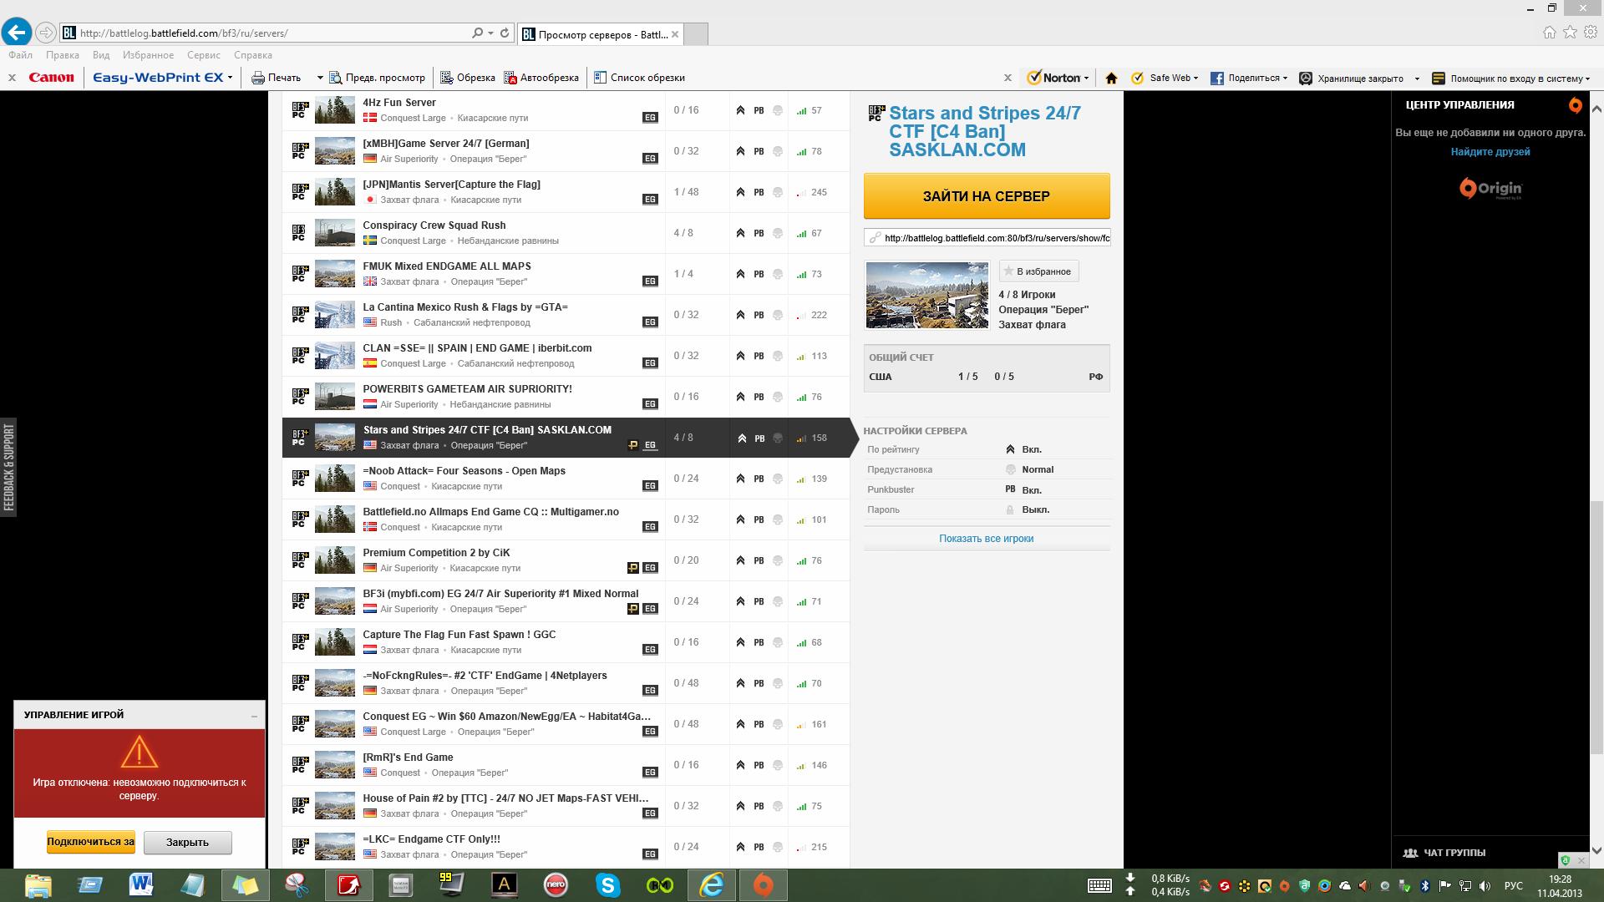
Task: Open File Explorer from the taskbar
Action: coord(38,885)
